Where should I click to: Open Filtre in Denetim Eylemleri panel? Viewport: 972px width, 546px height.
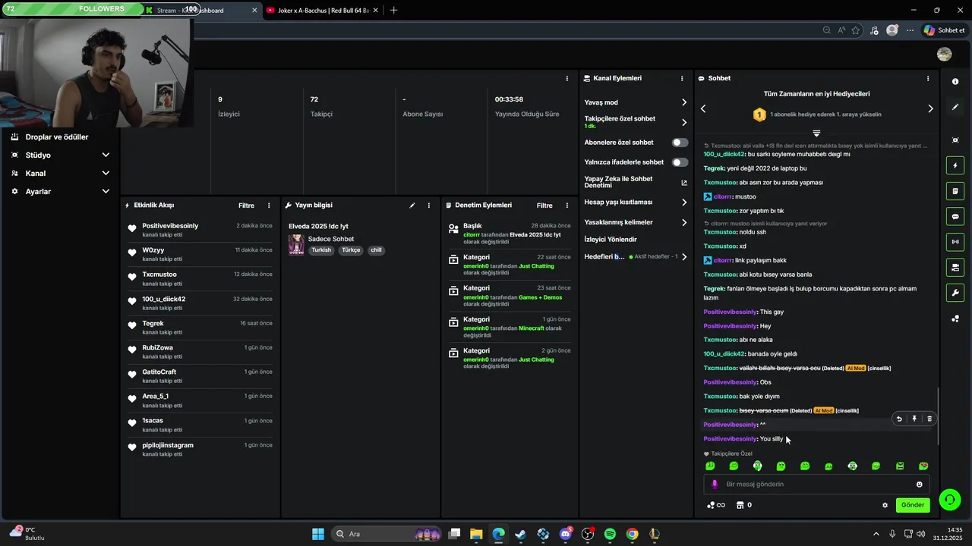pyautogui.click(x=544, y=206)
